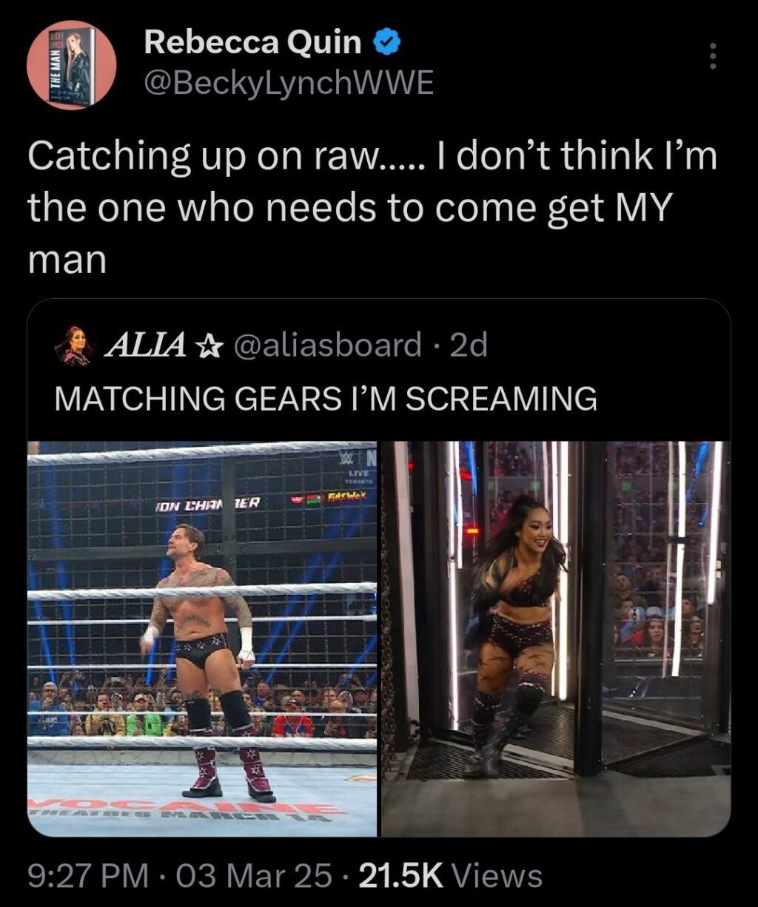View the 21.5K Views count
Image resolution: width=758 pixels, height=907 pixels.
pos(450,877)
